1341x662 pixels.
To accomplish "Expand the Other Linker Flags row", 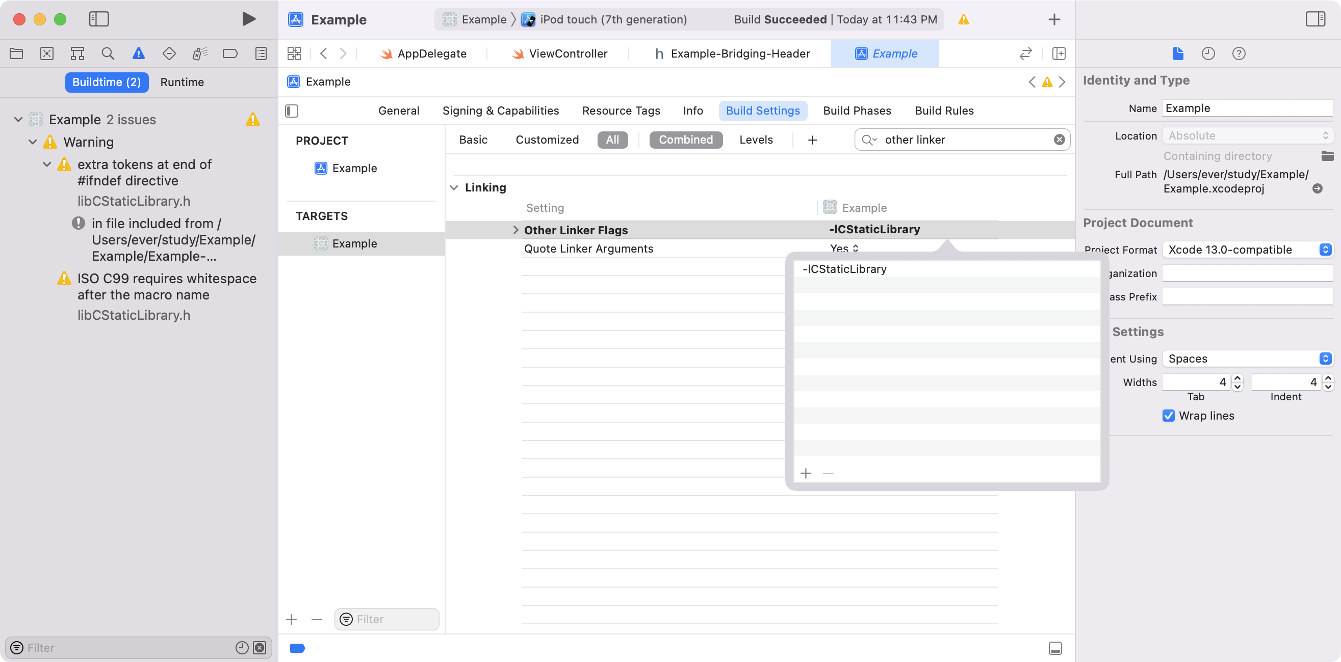I will coord(515,230).
